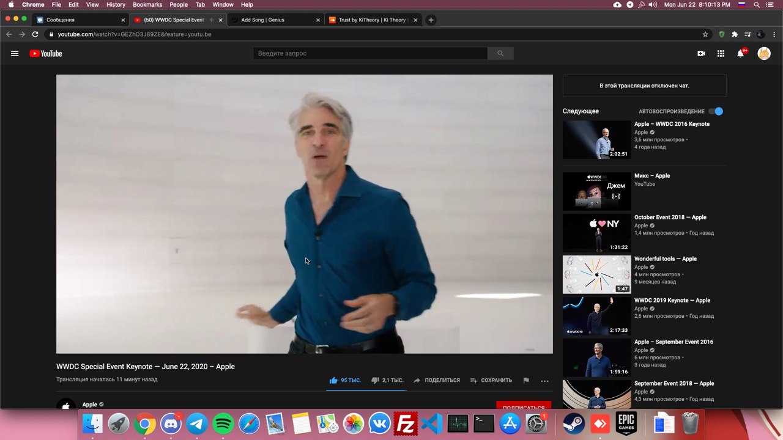Click "Трансляция началась 11 минут назад" text
The width and height of the screenshot is (783, 440).
(x=107, y=380)
